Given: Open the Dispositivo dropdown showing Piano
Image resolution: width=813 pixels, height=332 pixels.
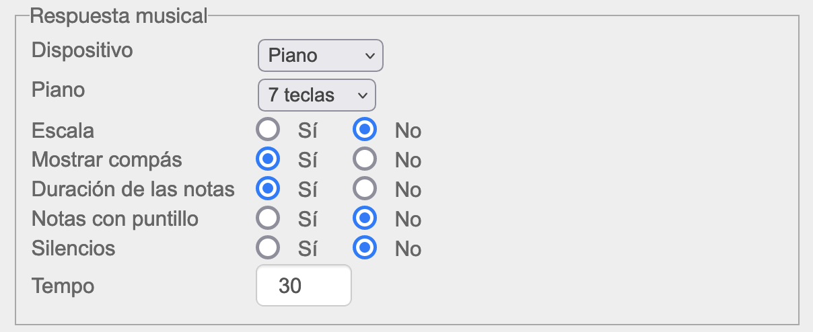Looking at the screenshot, I should point(320,56).
